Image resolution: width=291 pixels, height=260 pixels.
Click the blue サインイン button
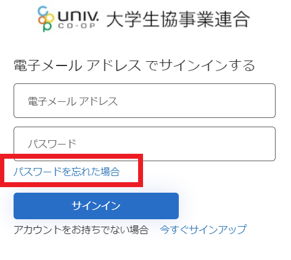click(x=96, y=206)
